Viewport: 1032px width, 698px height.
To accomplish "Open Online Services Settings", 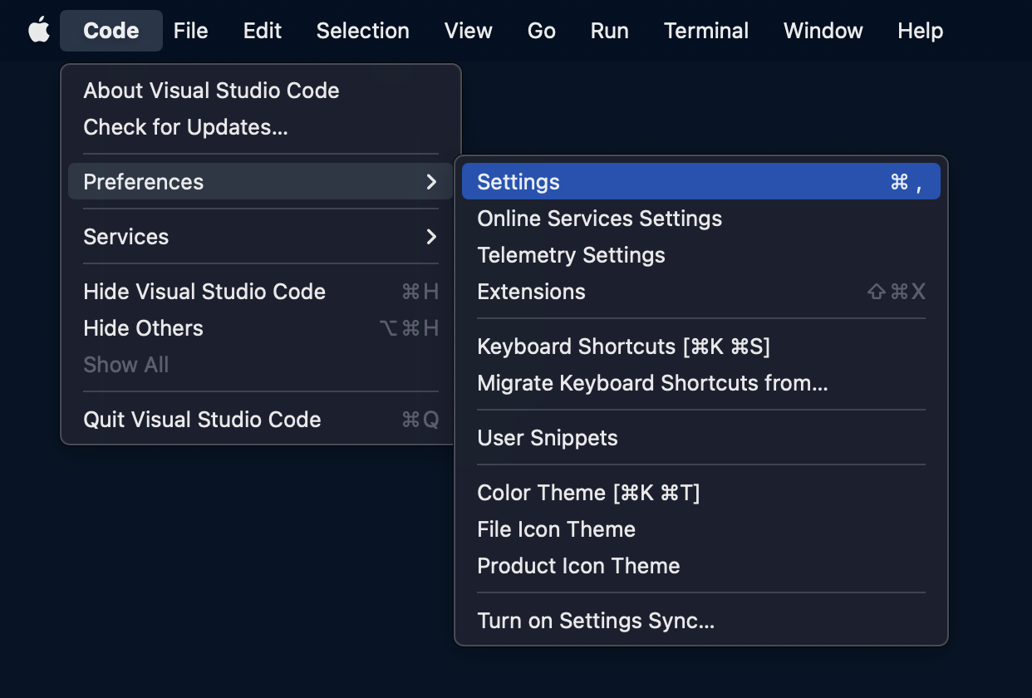I will (701, 219).
